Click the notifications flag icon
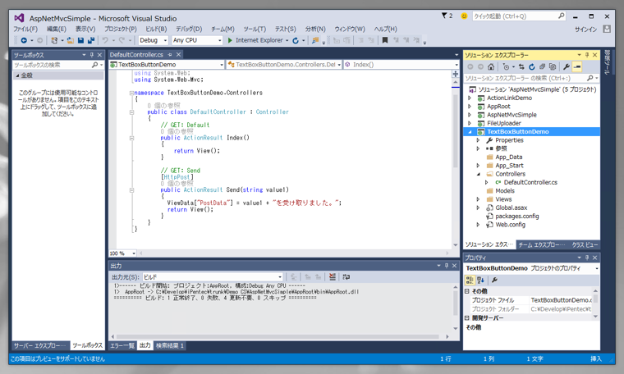This screenshot has height=374, width=624. click(x=444, y=16)
